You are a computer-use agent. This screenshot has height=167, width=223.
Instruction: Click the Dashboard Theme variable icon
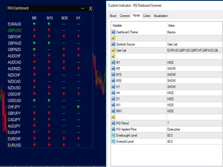(x=113, y=32)
